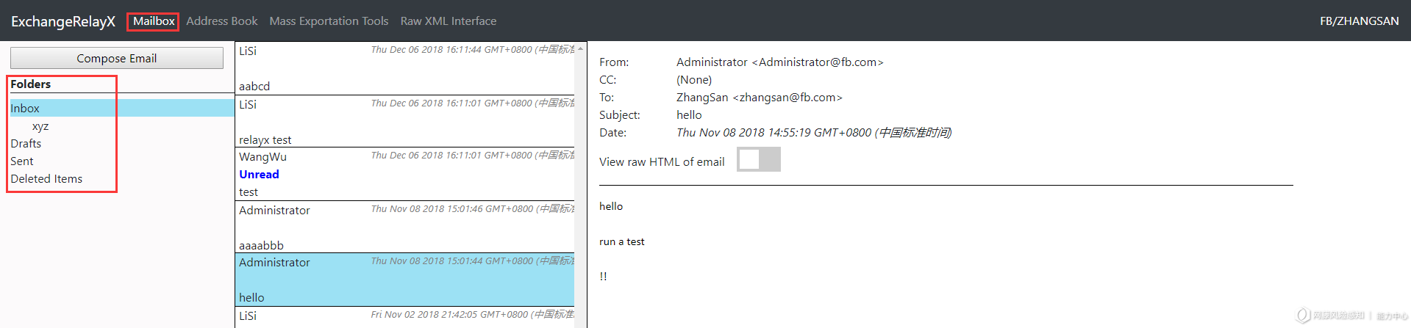Open the LiSi email from Nov 02
The image size is (1411, 328).
pos(405,318)
